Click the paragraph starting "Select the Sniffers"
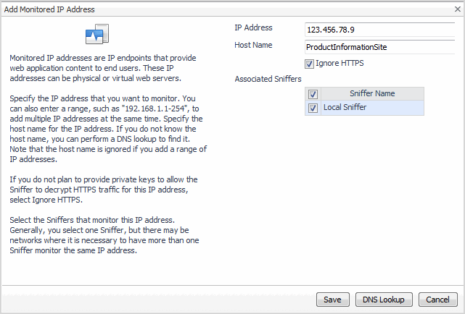Viewport: 465px width, 314px height. pos(105,235)
